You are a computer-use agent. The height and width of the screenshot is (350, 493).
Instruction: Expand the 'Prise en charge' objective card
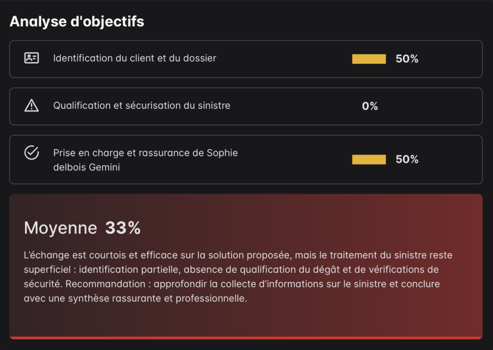193,159
